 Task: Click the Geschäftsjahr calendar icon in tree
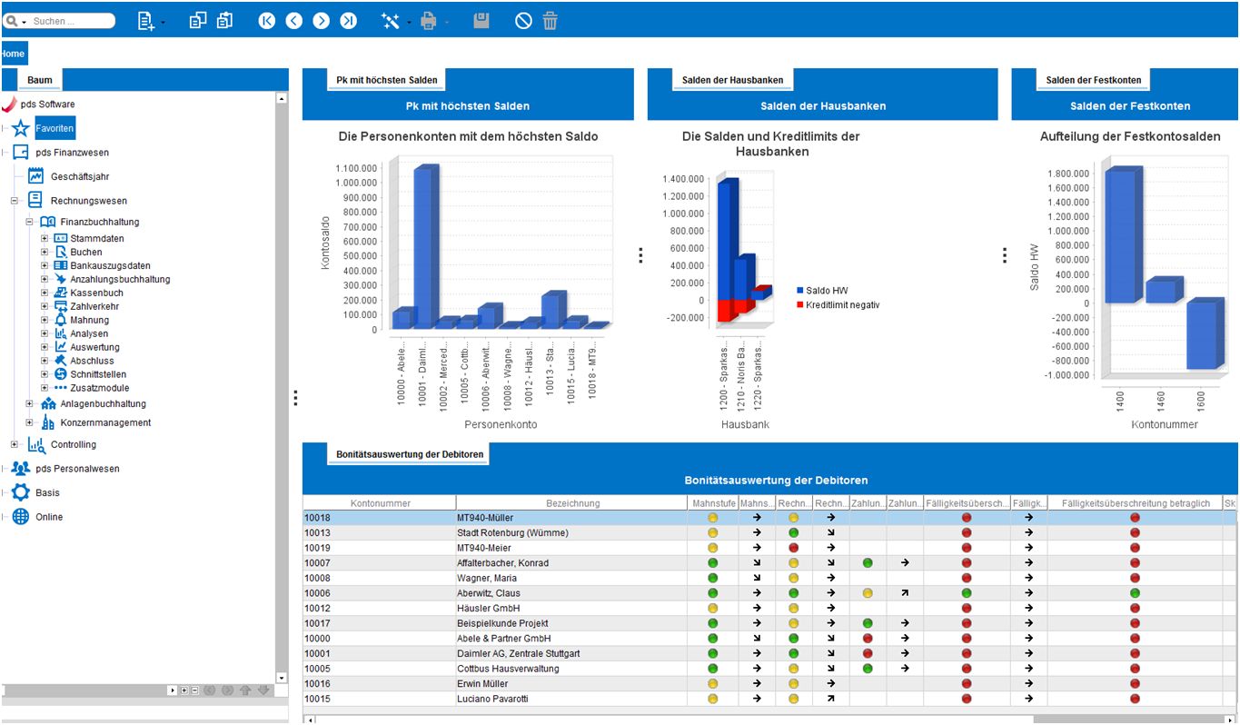point(36,176)
